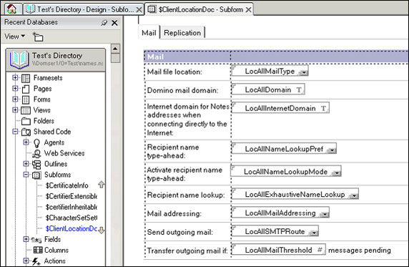Expand the Agents node
409x267 pixels.
26,142
